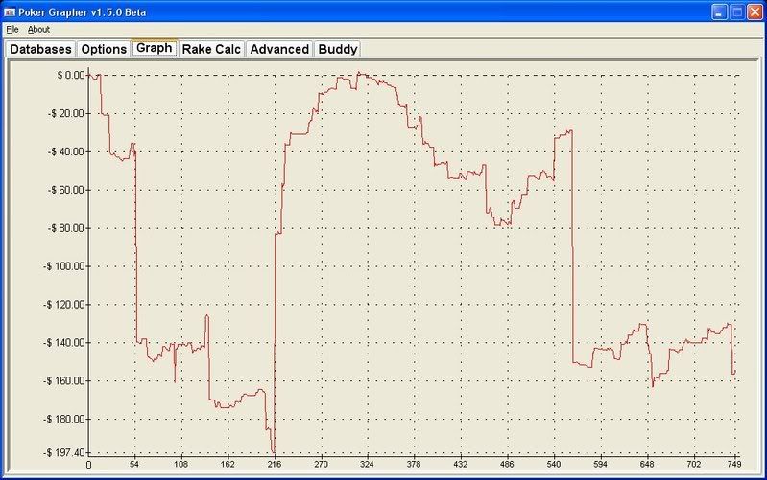Screen dimensions: 767x480
Task: Open the Rake Calc tab
Action: pyautogui.click(x=211, y=49)
